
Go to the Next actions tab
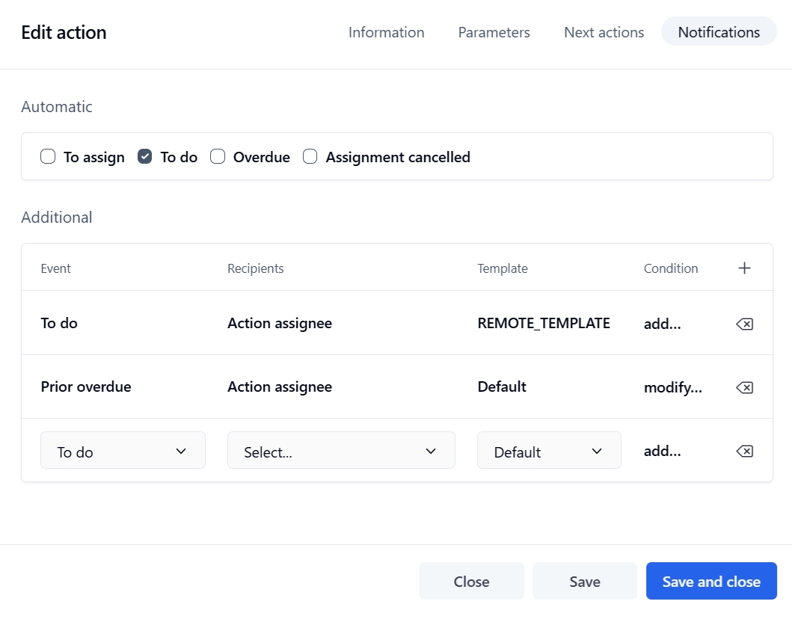tap(604, 32)
